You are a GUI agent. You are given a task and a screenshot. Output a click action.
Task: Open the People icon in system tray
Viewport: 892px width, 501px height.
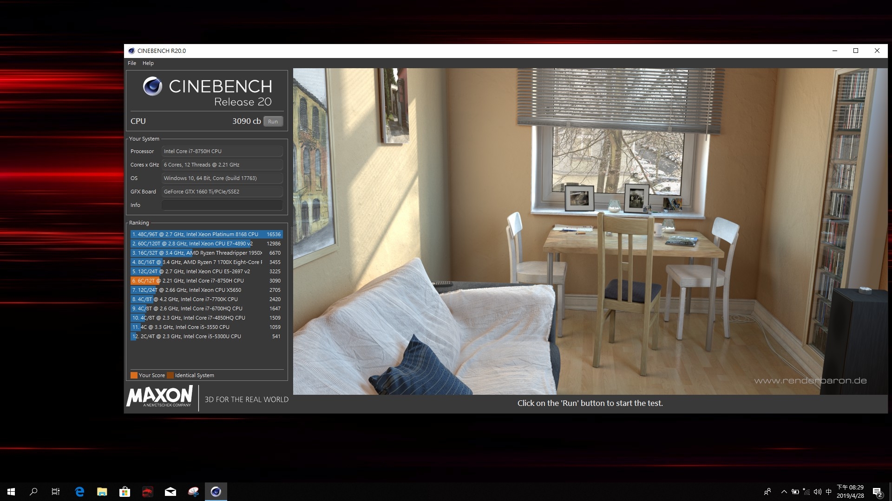767,492
